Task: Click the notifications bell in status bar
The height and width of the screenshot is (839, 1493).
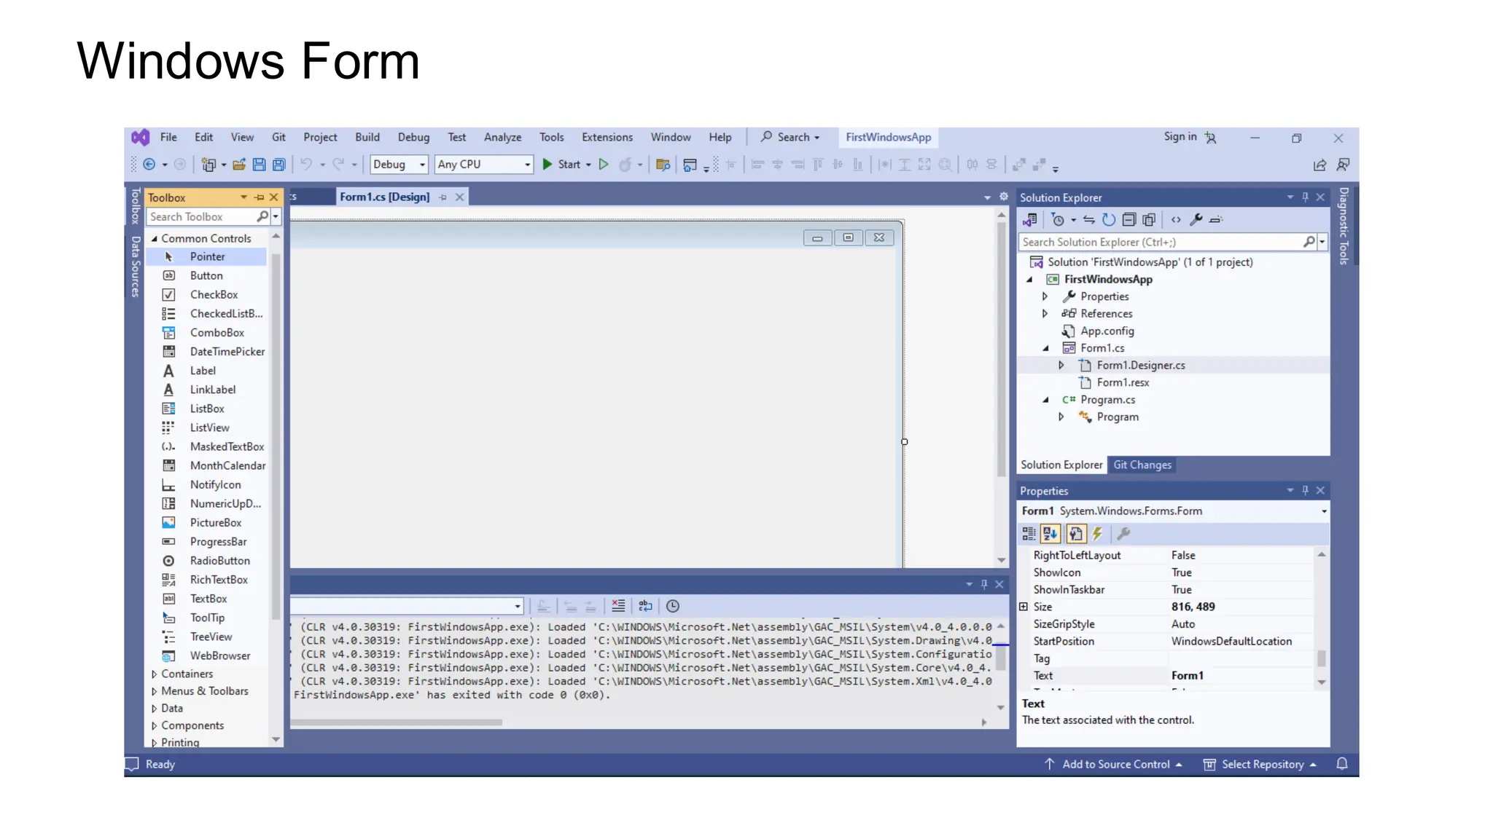Action: pos(1342,764)
